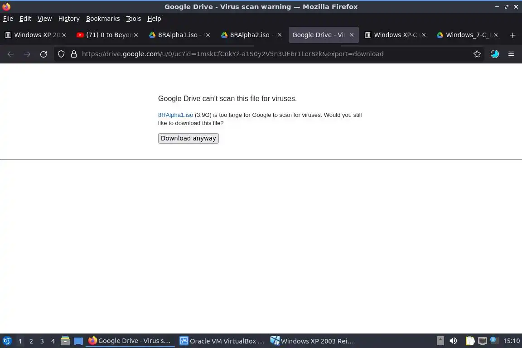Close the Windows_7-C_U tab
Image resolution: width=522 pixels, height=348 pixels.
pos(496,35)
